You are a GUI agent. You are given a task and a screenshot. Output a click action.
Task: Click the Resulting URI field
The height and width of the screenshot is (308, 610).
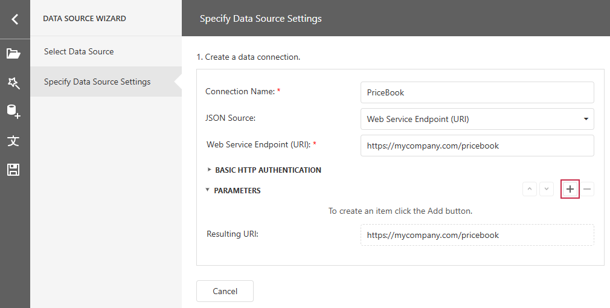[477, 235]
